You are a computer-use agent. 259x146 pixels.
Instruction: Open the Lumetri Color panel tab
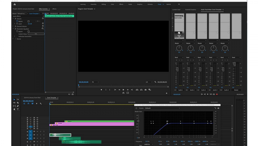point(176,10)
